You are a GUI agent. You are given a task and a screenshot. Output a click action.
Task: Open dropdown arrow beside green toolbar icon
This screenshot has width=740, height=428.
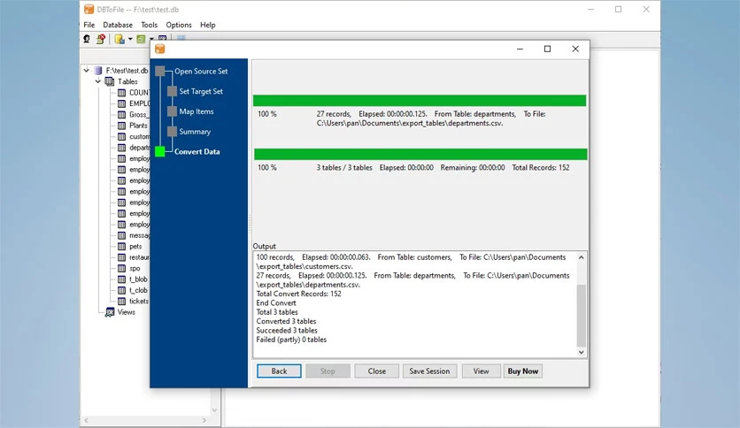tap(151, 39)
